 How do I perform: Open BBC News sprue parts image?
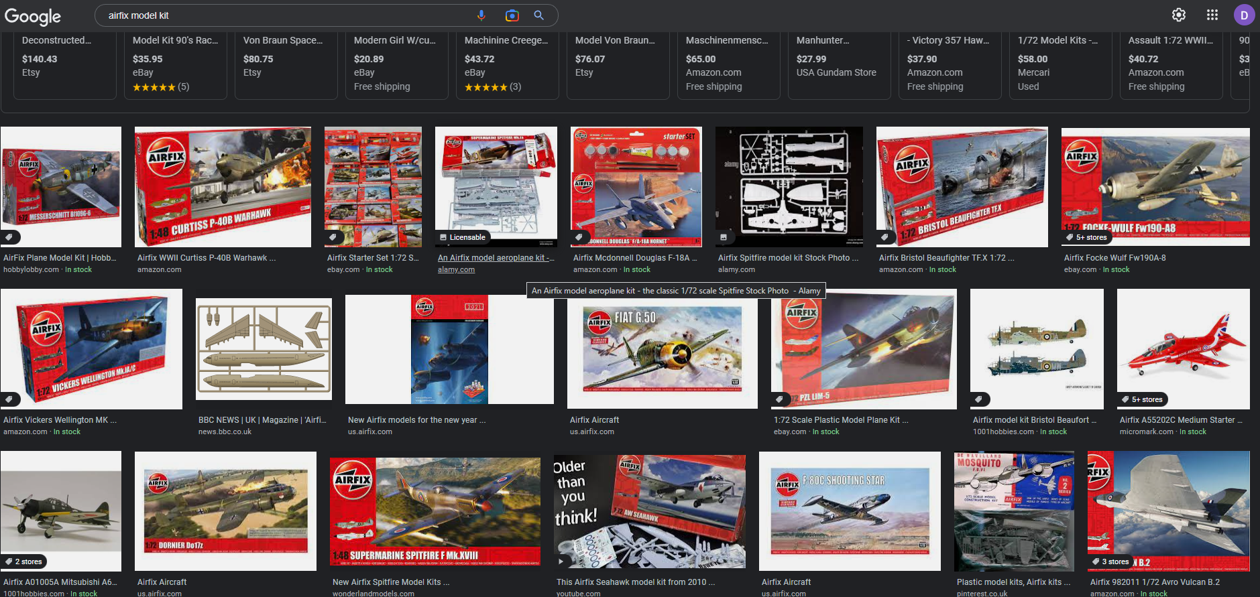pos(264,348)
